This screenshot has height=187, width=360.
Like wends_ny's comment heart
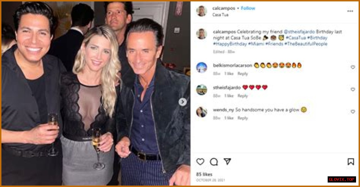(x=353, y=112)
